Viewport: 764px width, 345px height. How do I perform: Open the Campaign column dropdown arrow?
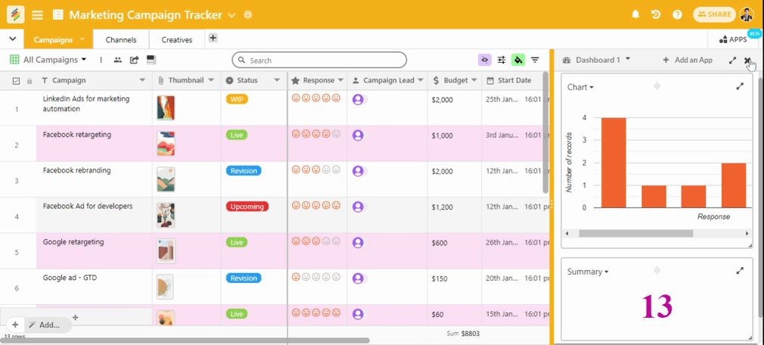pos(142,80)
